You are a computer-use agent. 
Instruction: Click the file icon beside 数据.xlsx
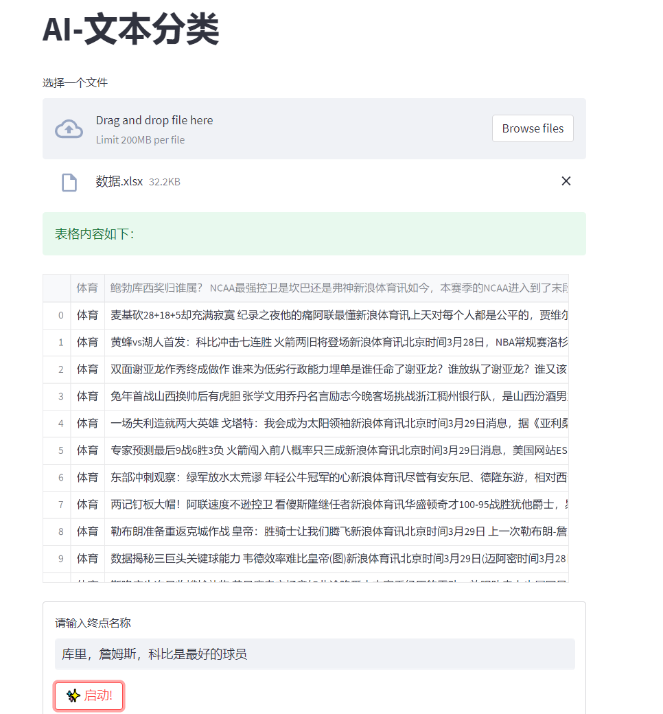(69, 182)
